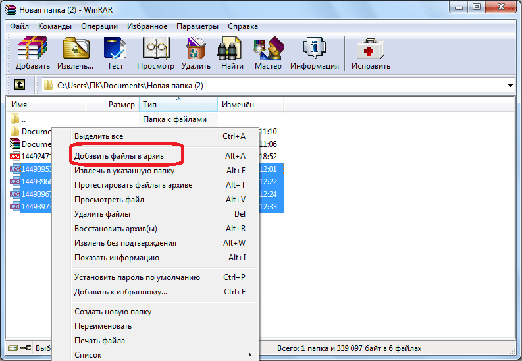Open the Команды menu
This screenshot has width=522, height=361.
55,26
